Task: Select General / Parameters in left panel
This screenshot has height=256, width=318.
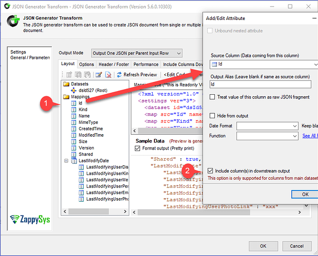Action: [x=30, y=58]
